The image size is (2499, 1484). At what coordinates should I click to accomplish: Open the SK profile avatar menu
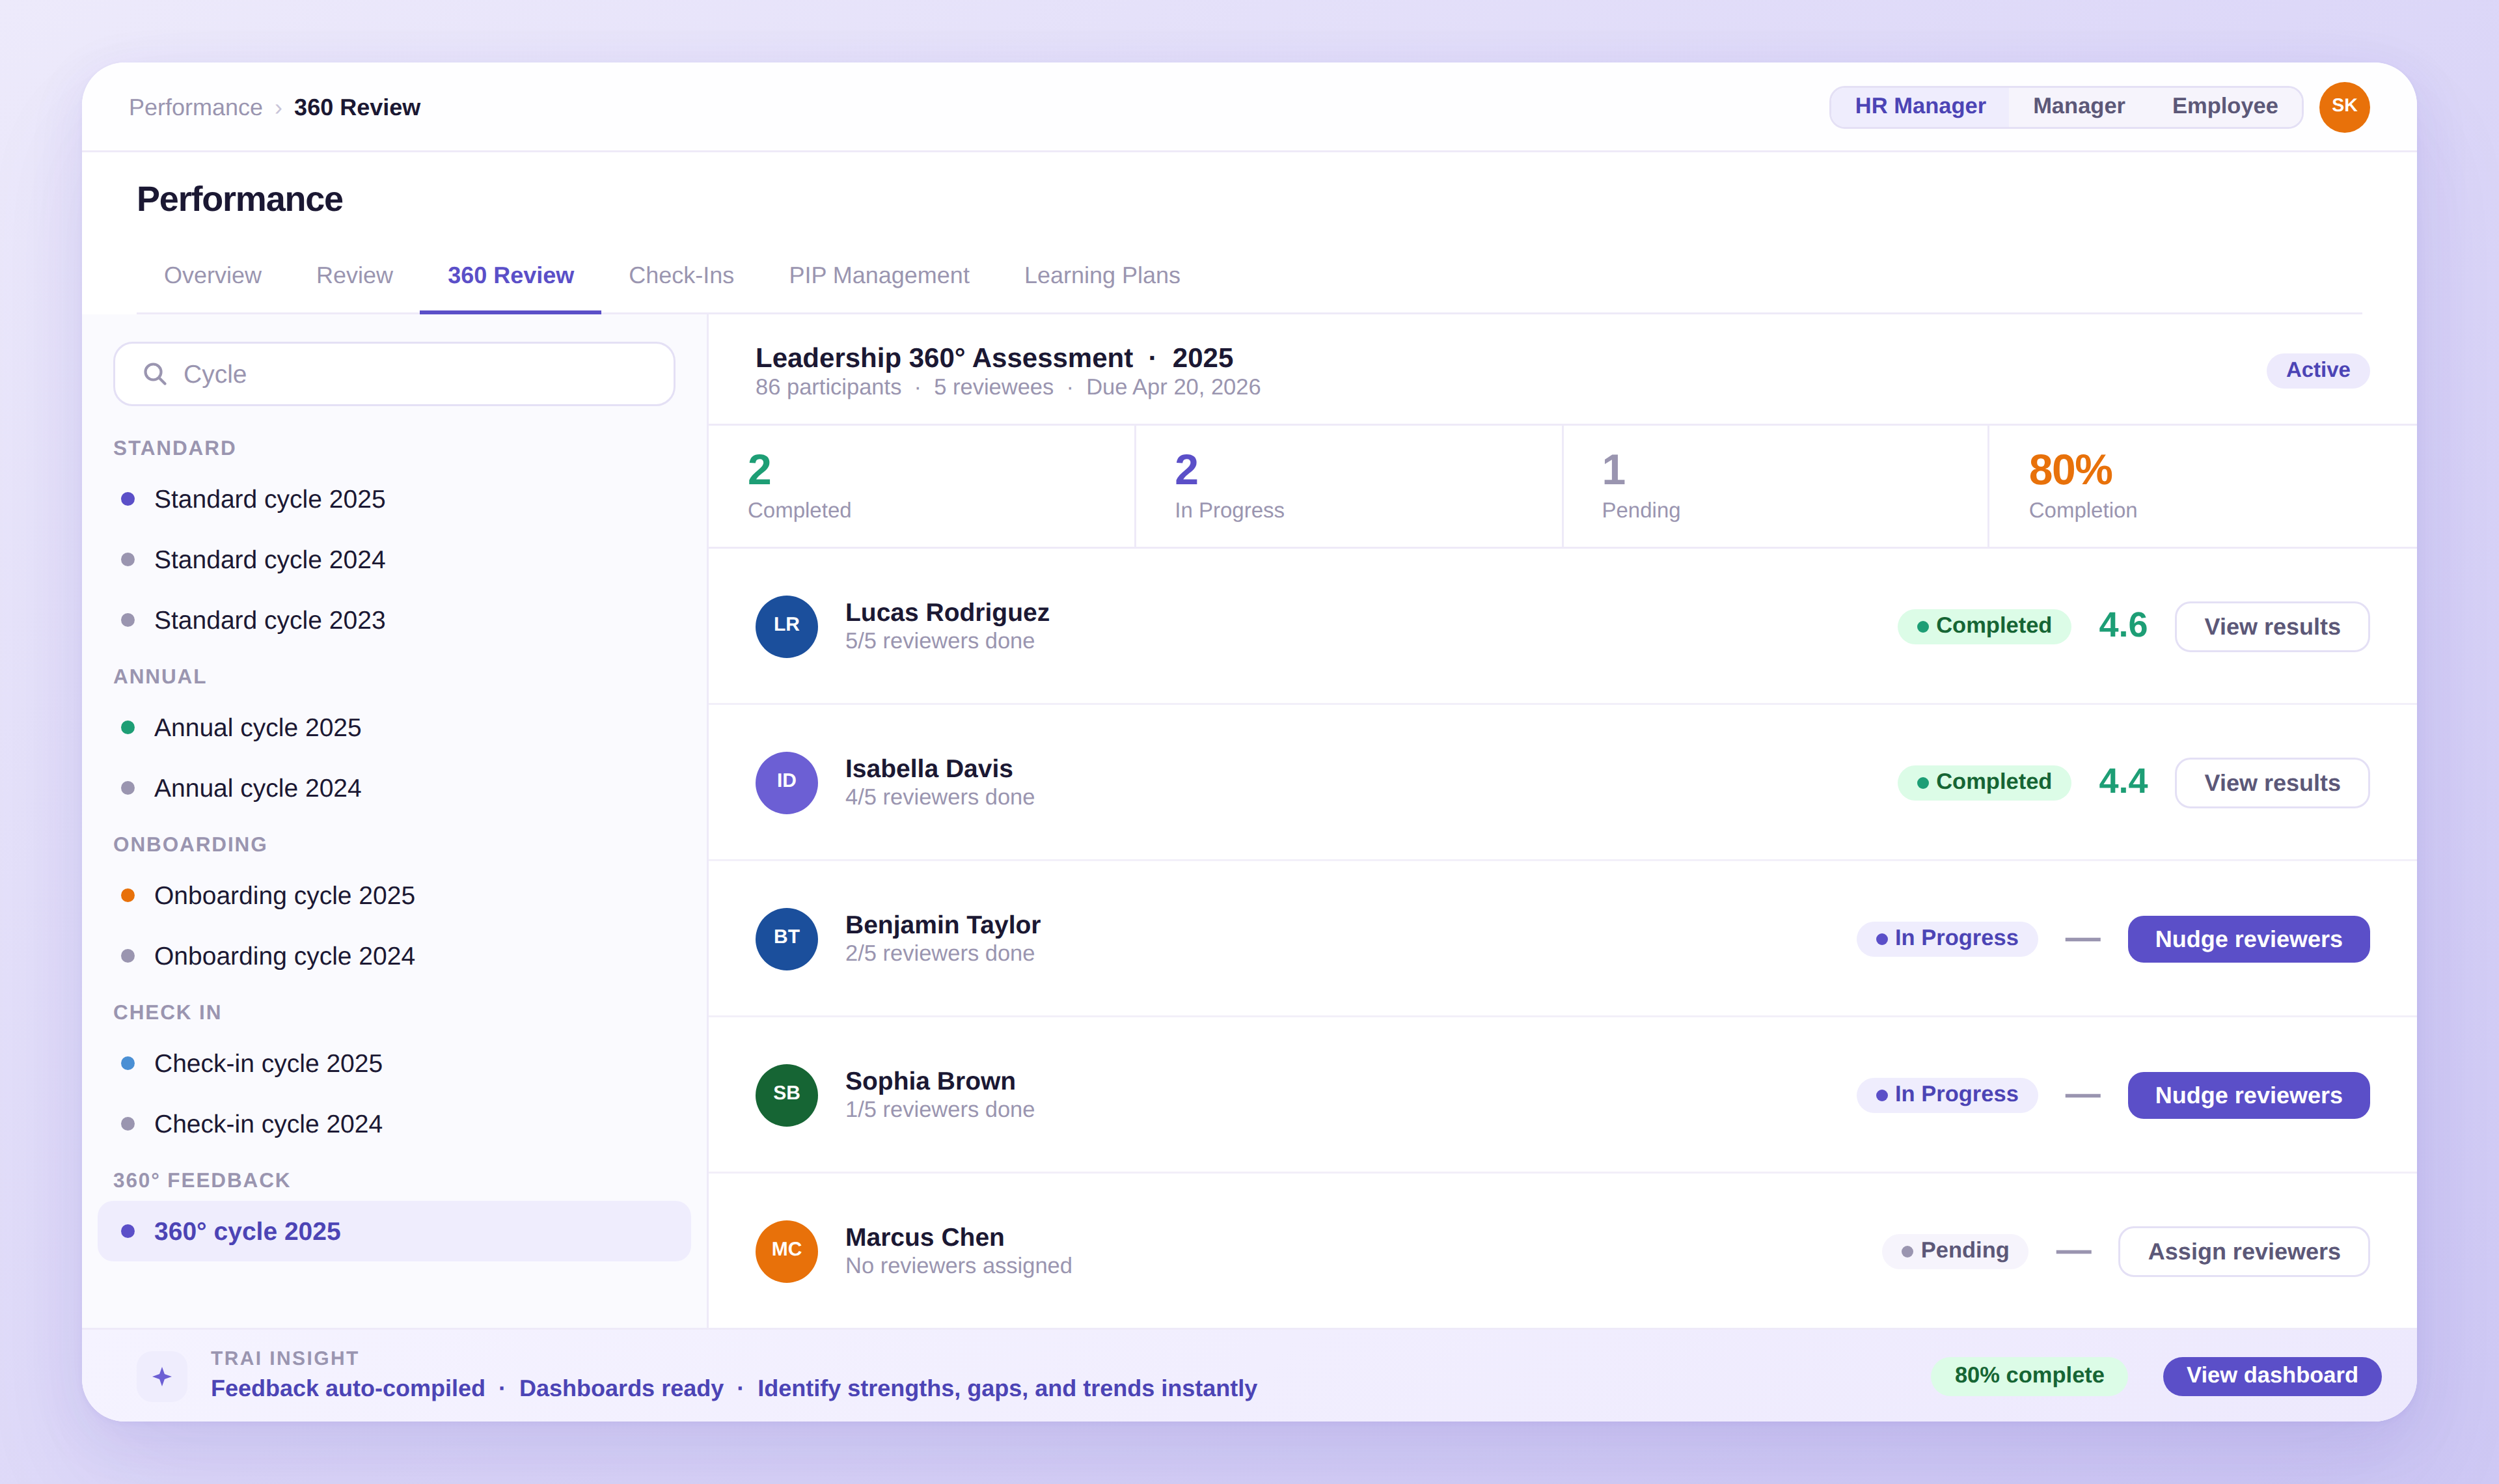(2345, 106)
